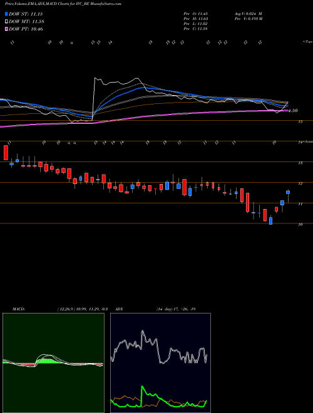
Task: Click price axis label 15
Action: (300, 121)
